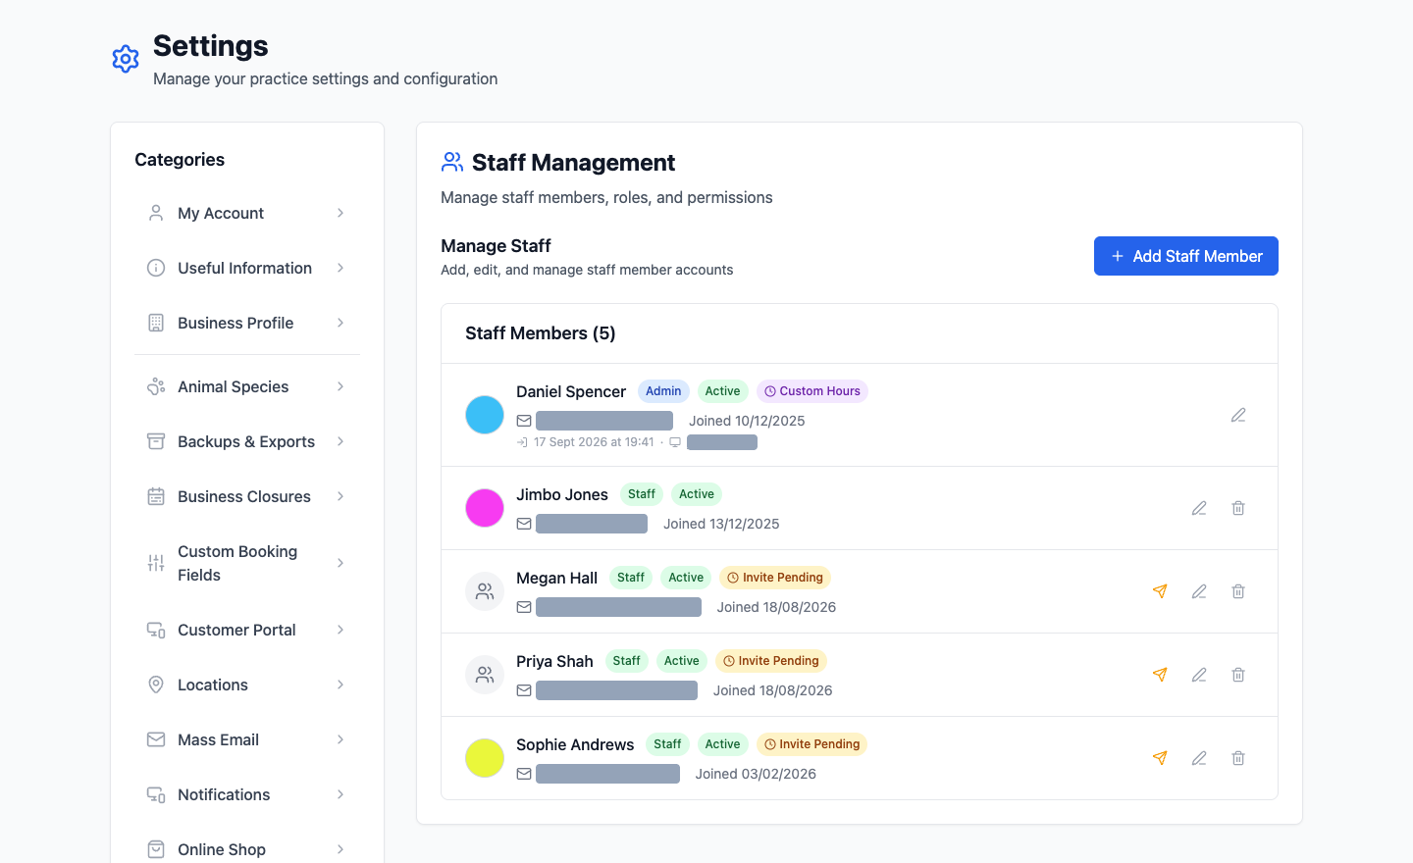
Task: Open the Online Shop category
Action: (247, 849)
